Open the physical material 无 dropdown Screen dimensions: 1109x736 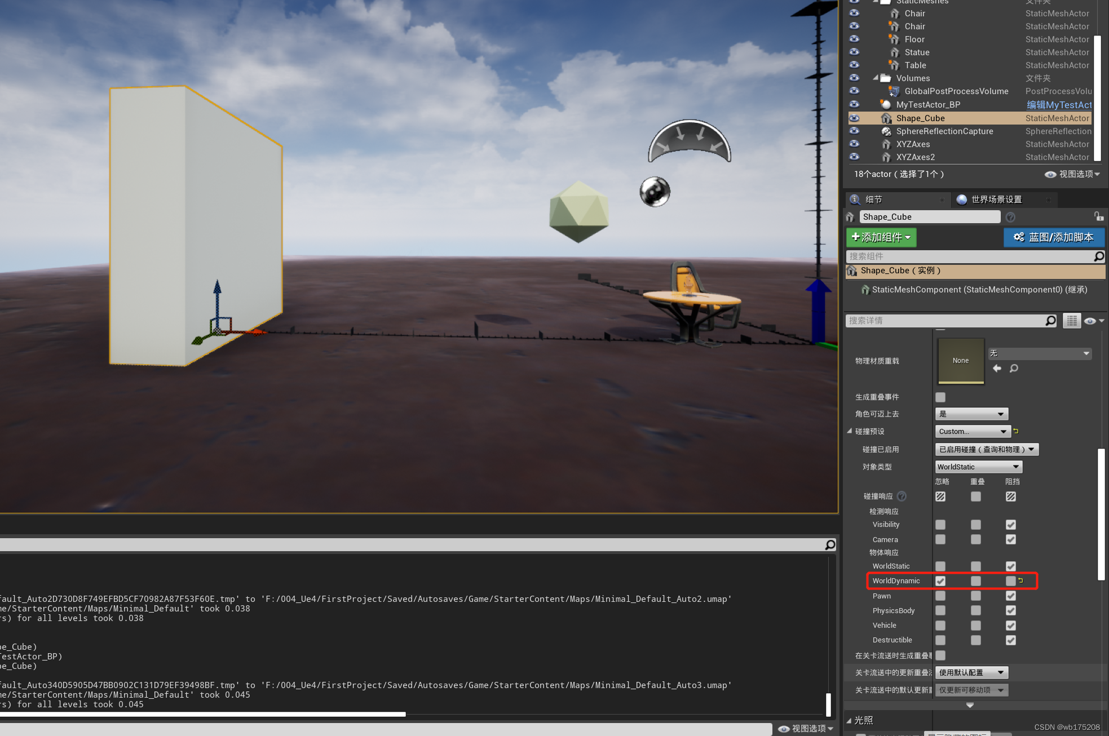click(x=1040, y=353)
